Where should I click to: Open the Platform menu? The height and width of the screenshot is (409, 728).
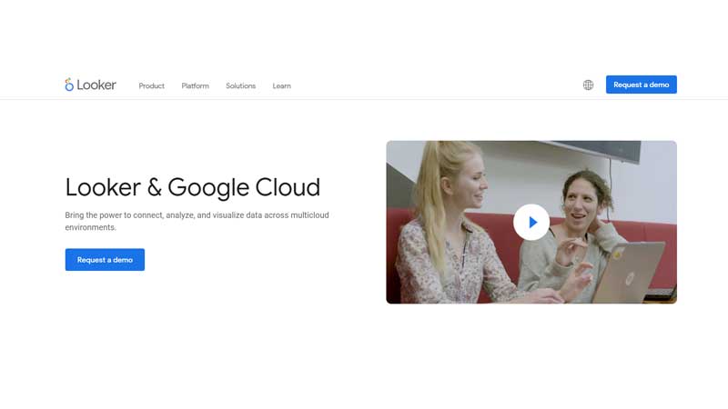[x=195, y=85]
